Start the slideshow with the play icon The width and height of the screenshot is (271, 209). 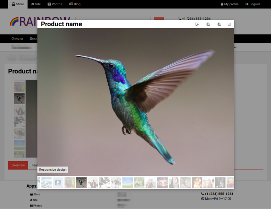click(197, 24)
